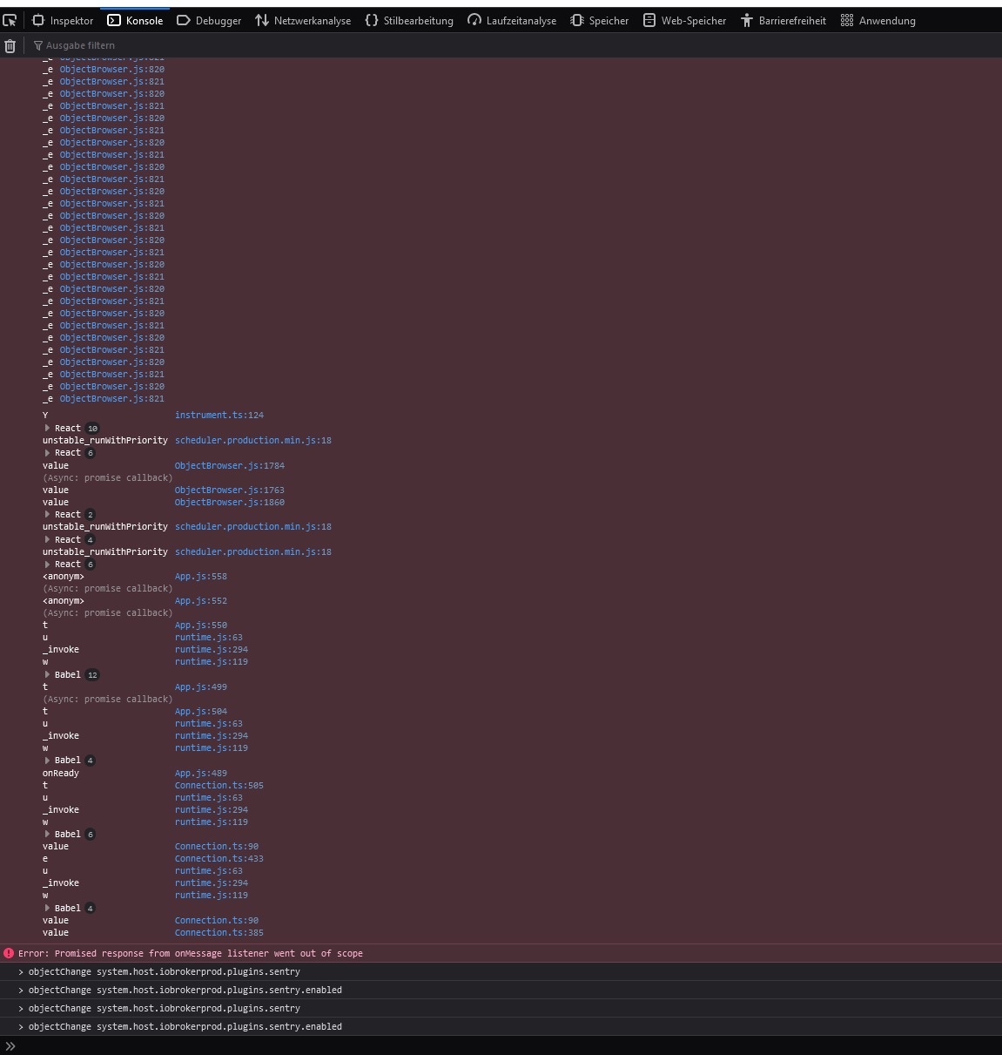Switch to the Debugger tab
This screenshot has width=1002, height=1055.
click(x=208, y=20)
